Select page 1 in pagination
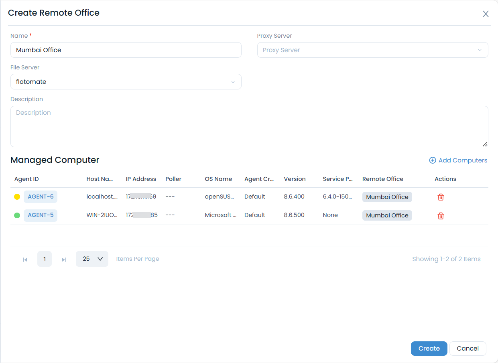 (x=45, y=259)
